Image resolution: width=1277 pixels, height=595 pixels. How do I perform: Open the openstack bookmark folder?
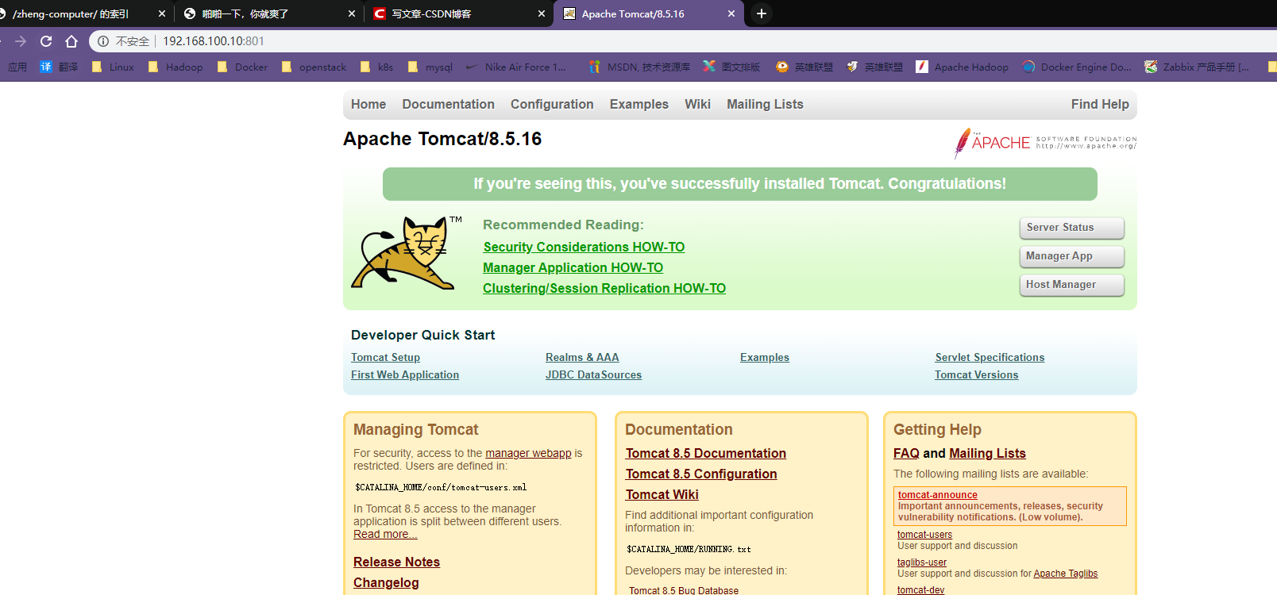point(314,67)
